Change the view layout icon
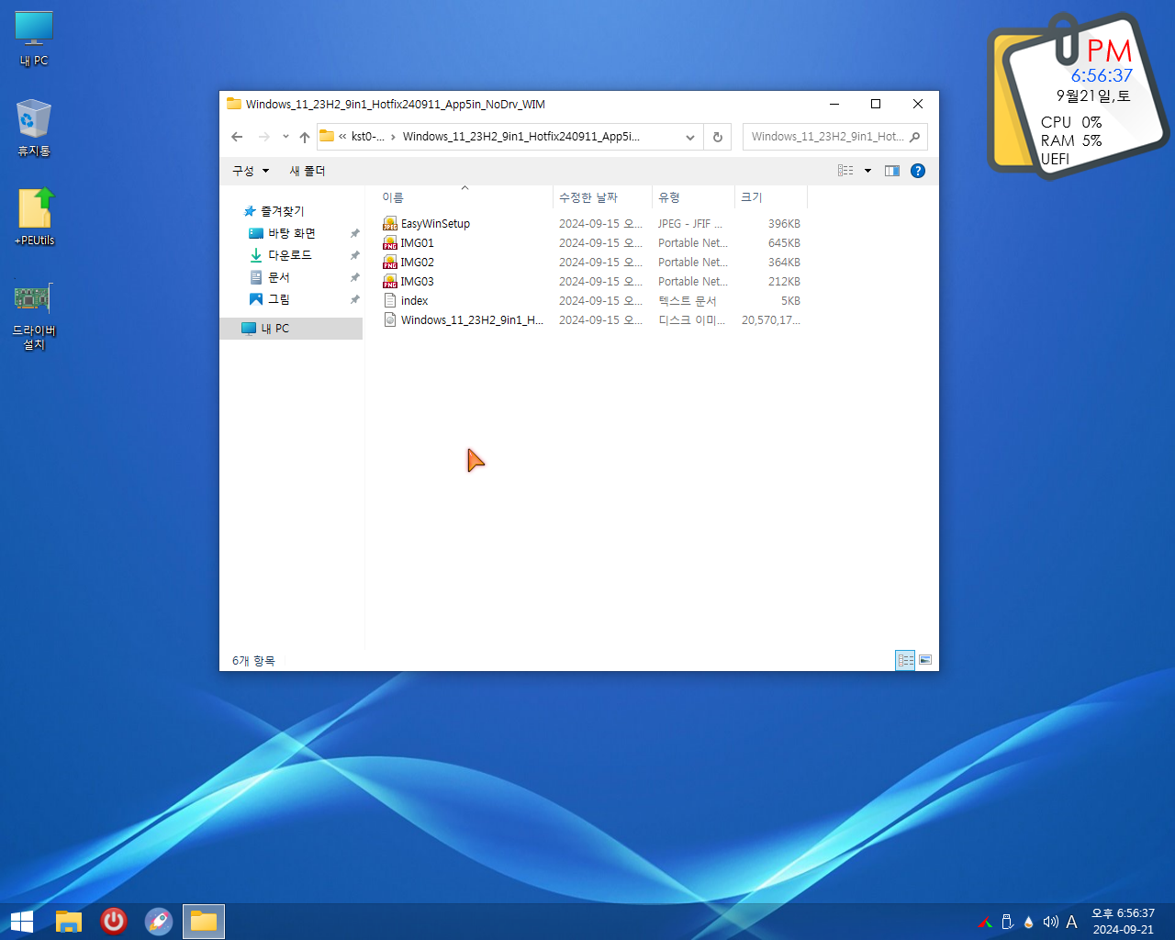Viewport: 1175px width, 940px height. (x=845, y=171)
